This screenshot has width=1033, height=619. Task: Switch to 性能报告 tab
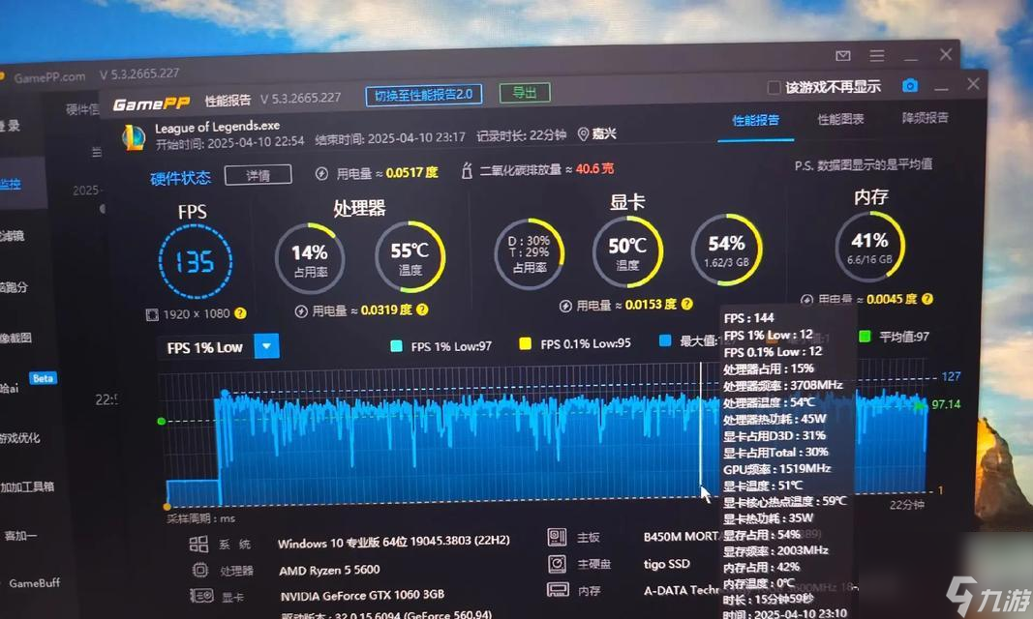click(756, 120)
